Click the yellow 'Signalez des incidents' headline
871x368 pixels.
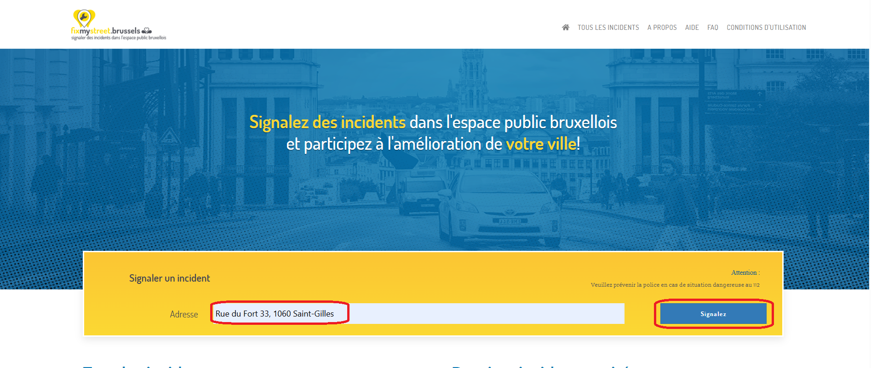[327, 122]
